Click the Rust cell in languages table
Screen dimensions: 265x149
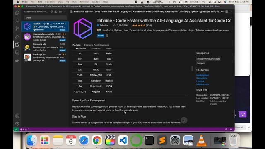click(96, 59)
